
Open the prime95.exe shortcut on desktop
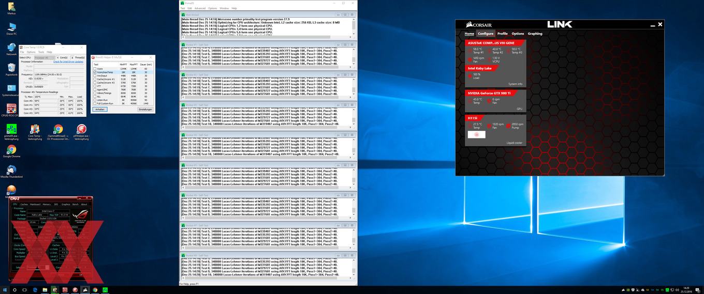pyautogui.click(x=11, y=132)
